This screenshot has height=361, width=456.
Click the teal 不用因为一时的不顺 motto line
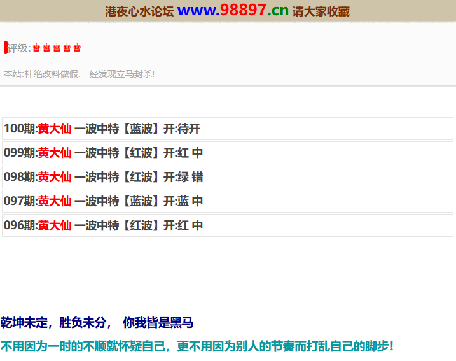click(197, 346)
